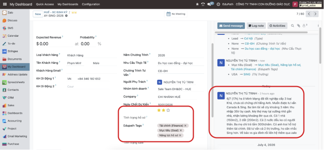Click Expected Revenue input field
324x150 pixels.
[56, 44]
